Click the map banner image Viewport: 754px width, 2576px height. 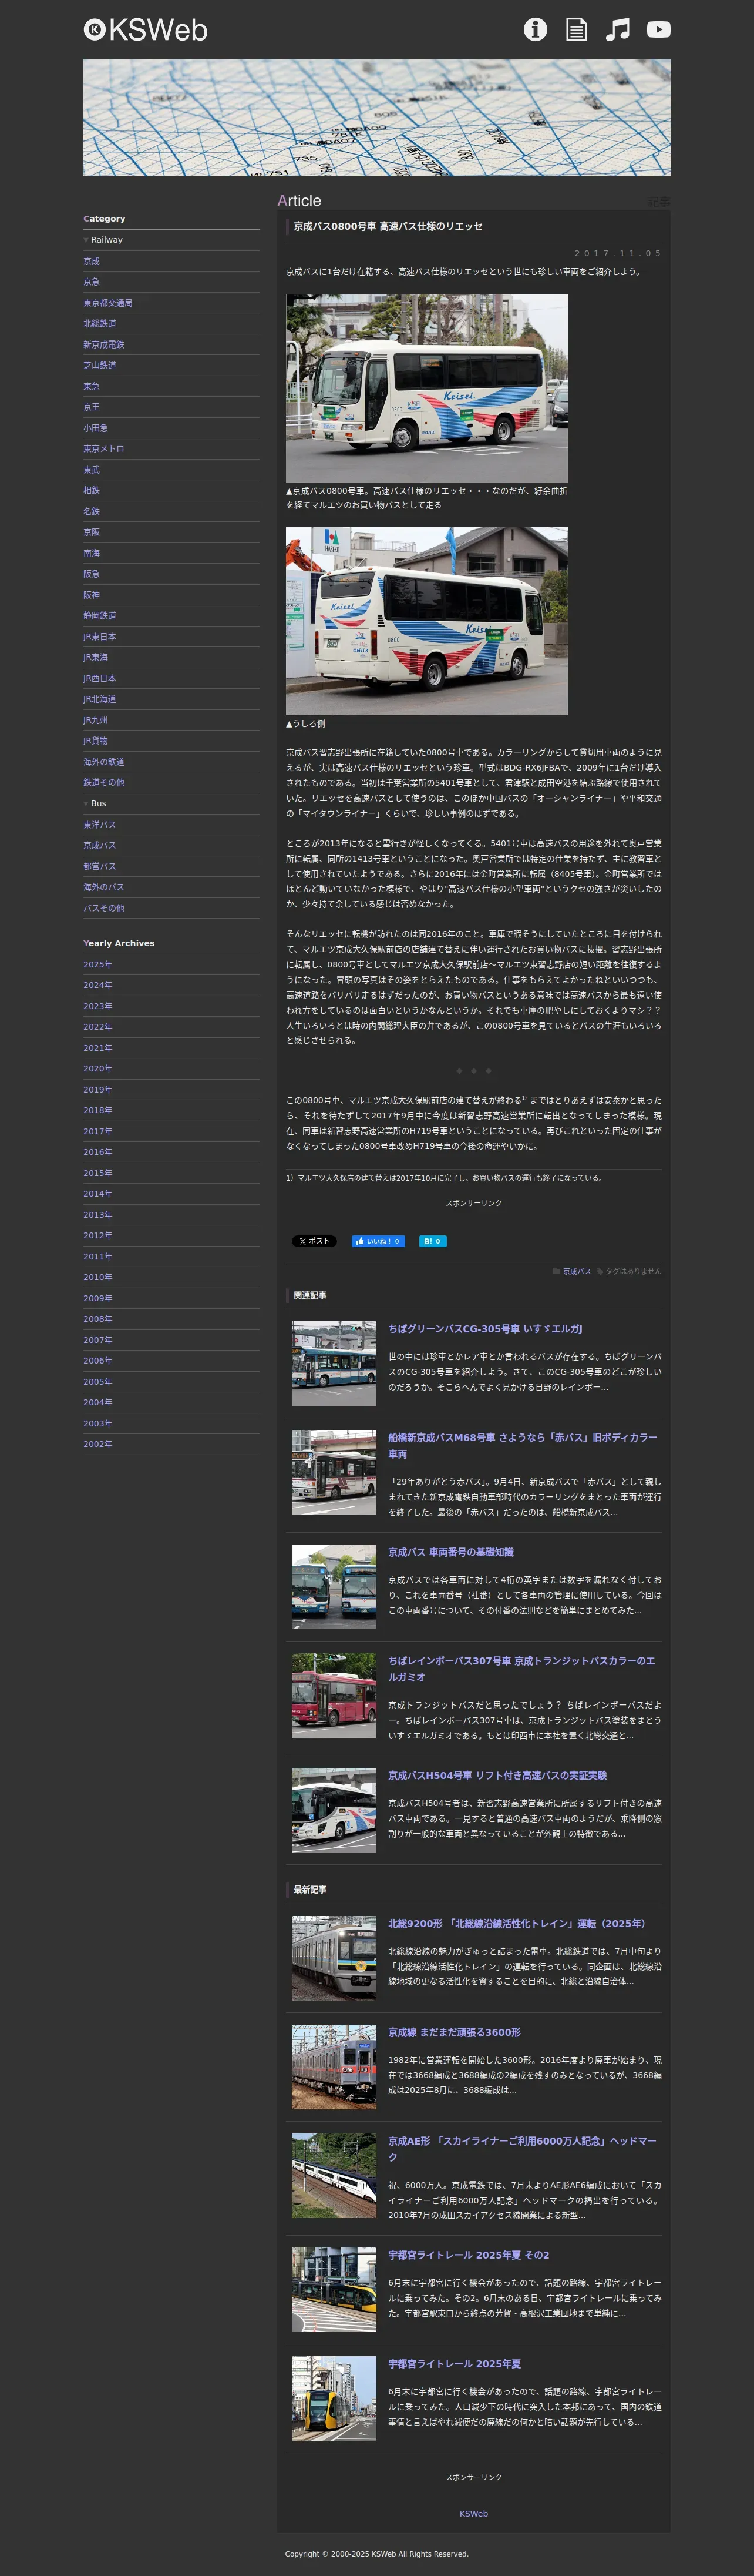tap(376, 117)
